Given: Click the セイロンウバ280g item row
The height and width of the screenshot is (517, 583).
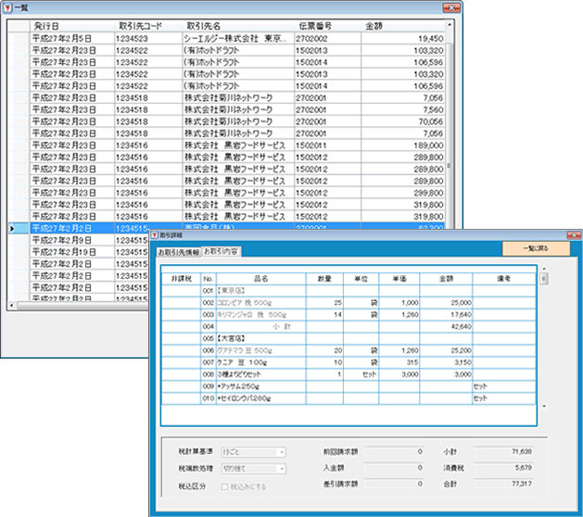Looking at the screenshot, I should (x=349, y=398).
